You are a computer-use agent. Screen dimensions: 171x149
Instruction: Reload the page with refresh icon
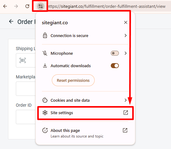27,6
